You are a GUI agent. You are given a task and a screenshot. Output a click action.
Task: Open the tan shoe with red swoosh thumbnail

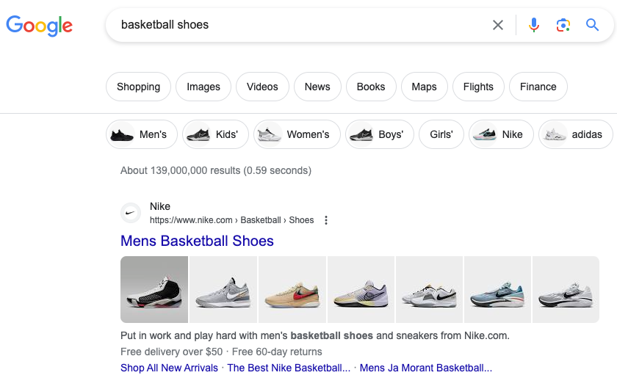(x=292, y=289)
